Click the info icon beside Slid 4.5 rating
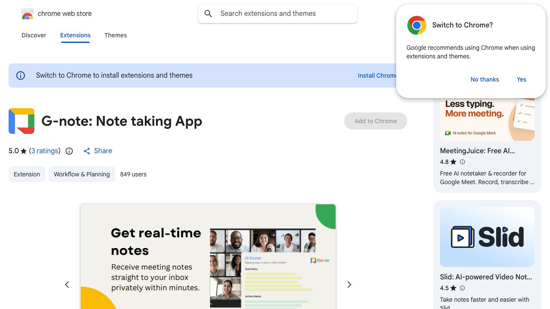Viewport: 550px width, 309px height. pos(462,288)
